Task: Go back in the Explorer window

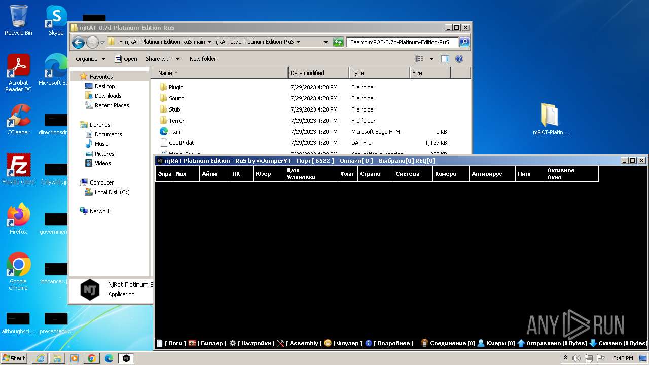Action: pyautogui.click(x=78, y=42)
